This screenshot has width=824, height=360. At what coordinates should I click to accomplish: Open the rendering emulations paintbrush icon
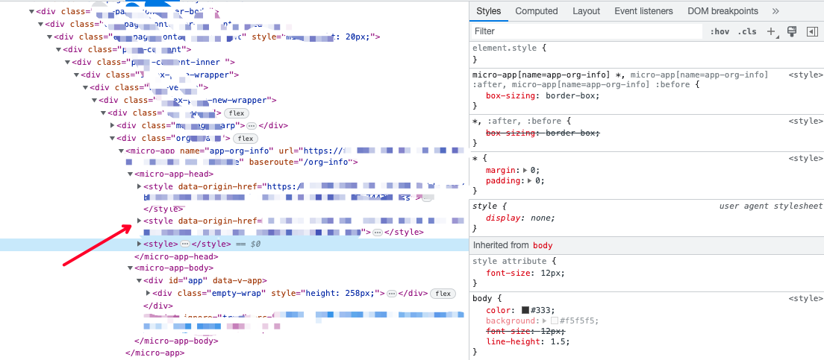(x=792, y=31)
